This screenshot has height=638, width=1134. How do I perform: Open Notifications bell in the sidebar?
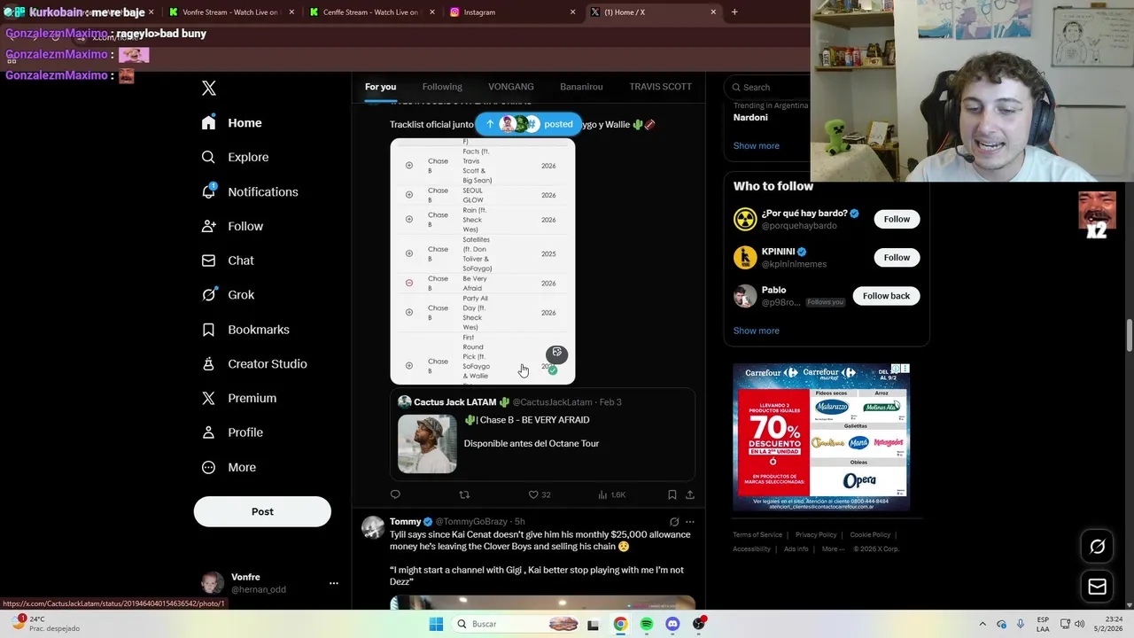coord(209,191)
